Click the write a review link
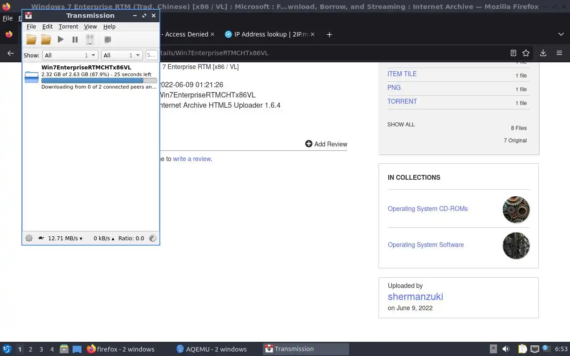Image resolution: width=570 pixels, height=356 pixels. [x=192, y=159]
